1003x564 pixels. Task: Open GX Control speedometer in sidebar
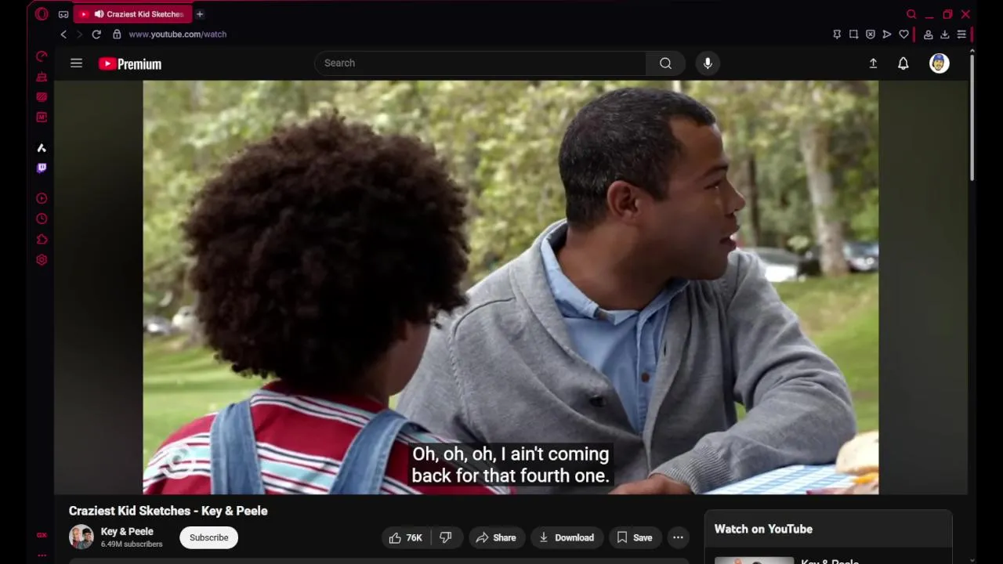[x=42, y=56]
